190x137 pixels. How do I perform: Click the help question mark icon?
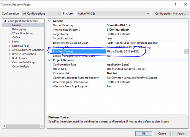tap(175, 4)
